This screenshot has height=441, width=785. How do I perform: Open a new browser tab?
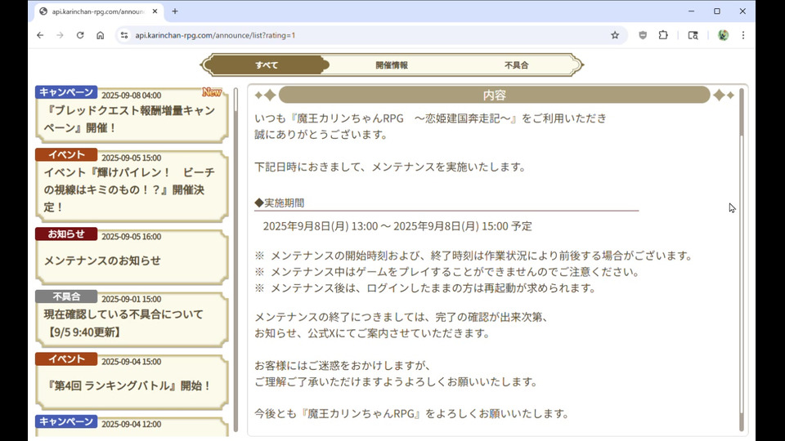[175, 11]
